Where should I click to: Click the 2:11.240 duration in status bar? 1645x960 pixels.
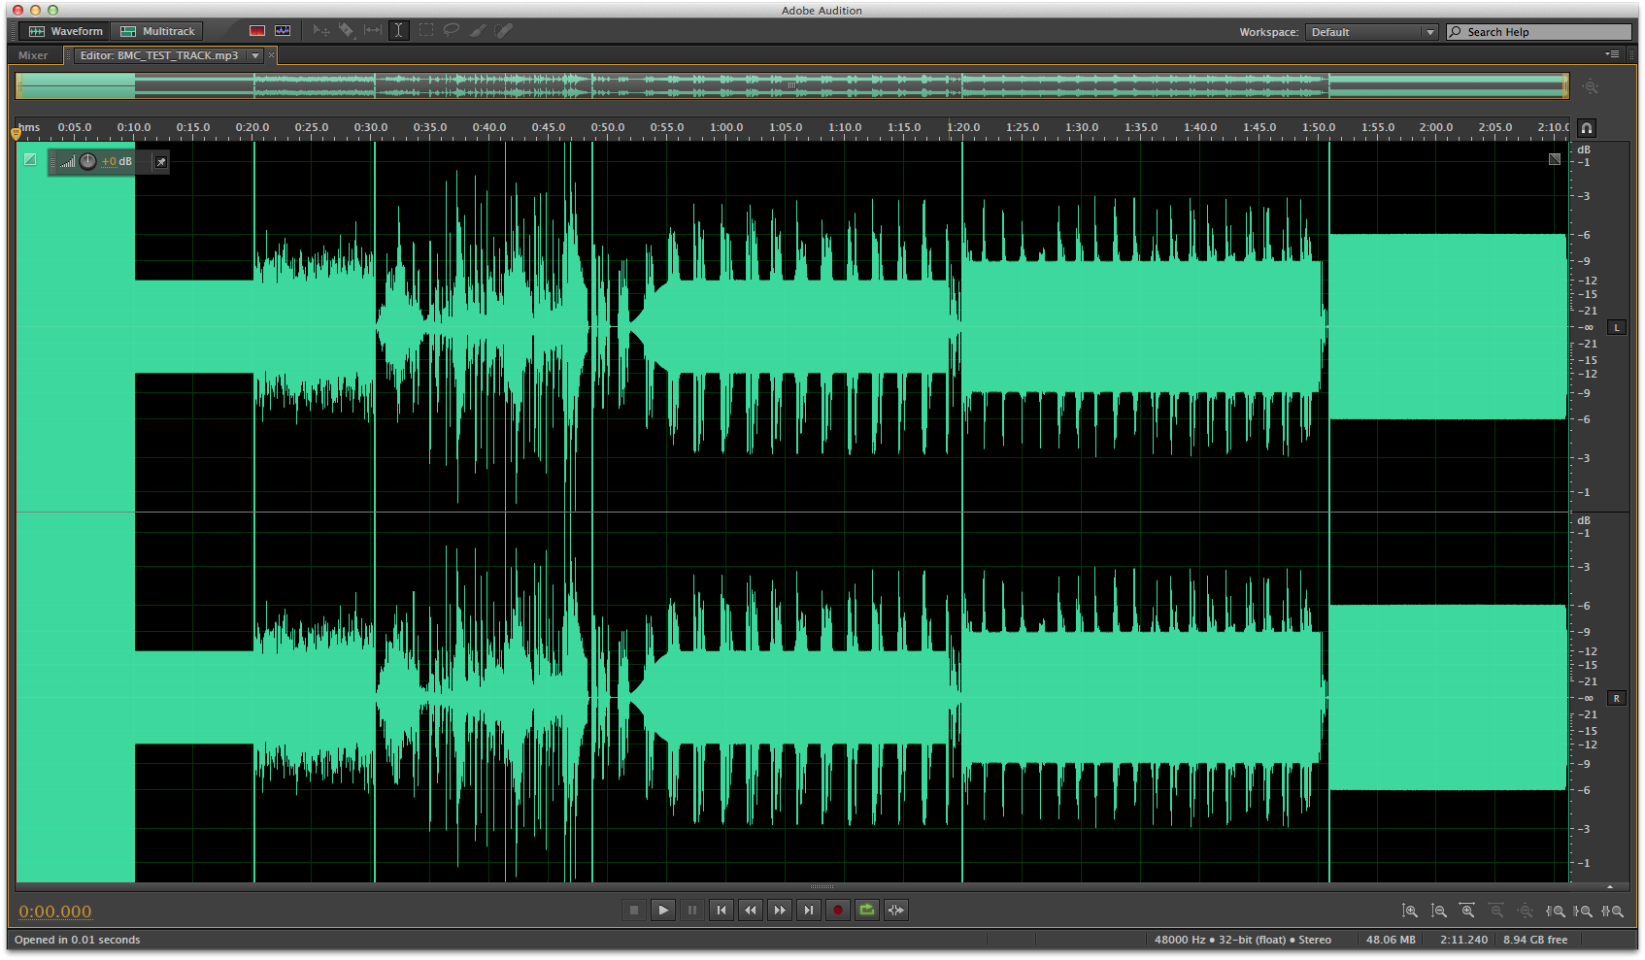tap(1463, 940)
